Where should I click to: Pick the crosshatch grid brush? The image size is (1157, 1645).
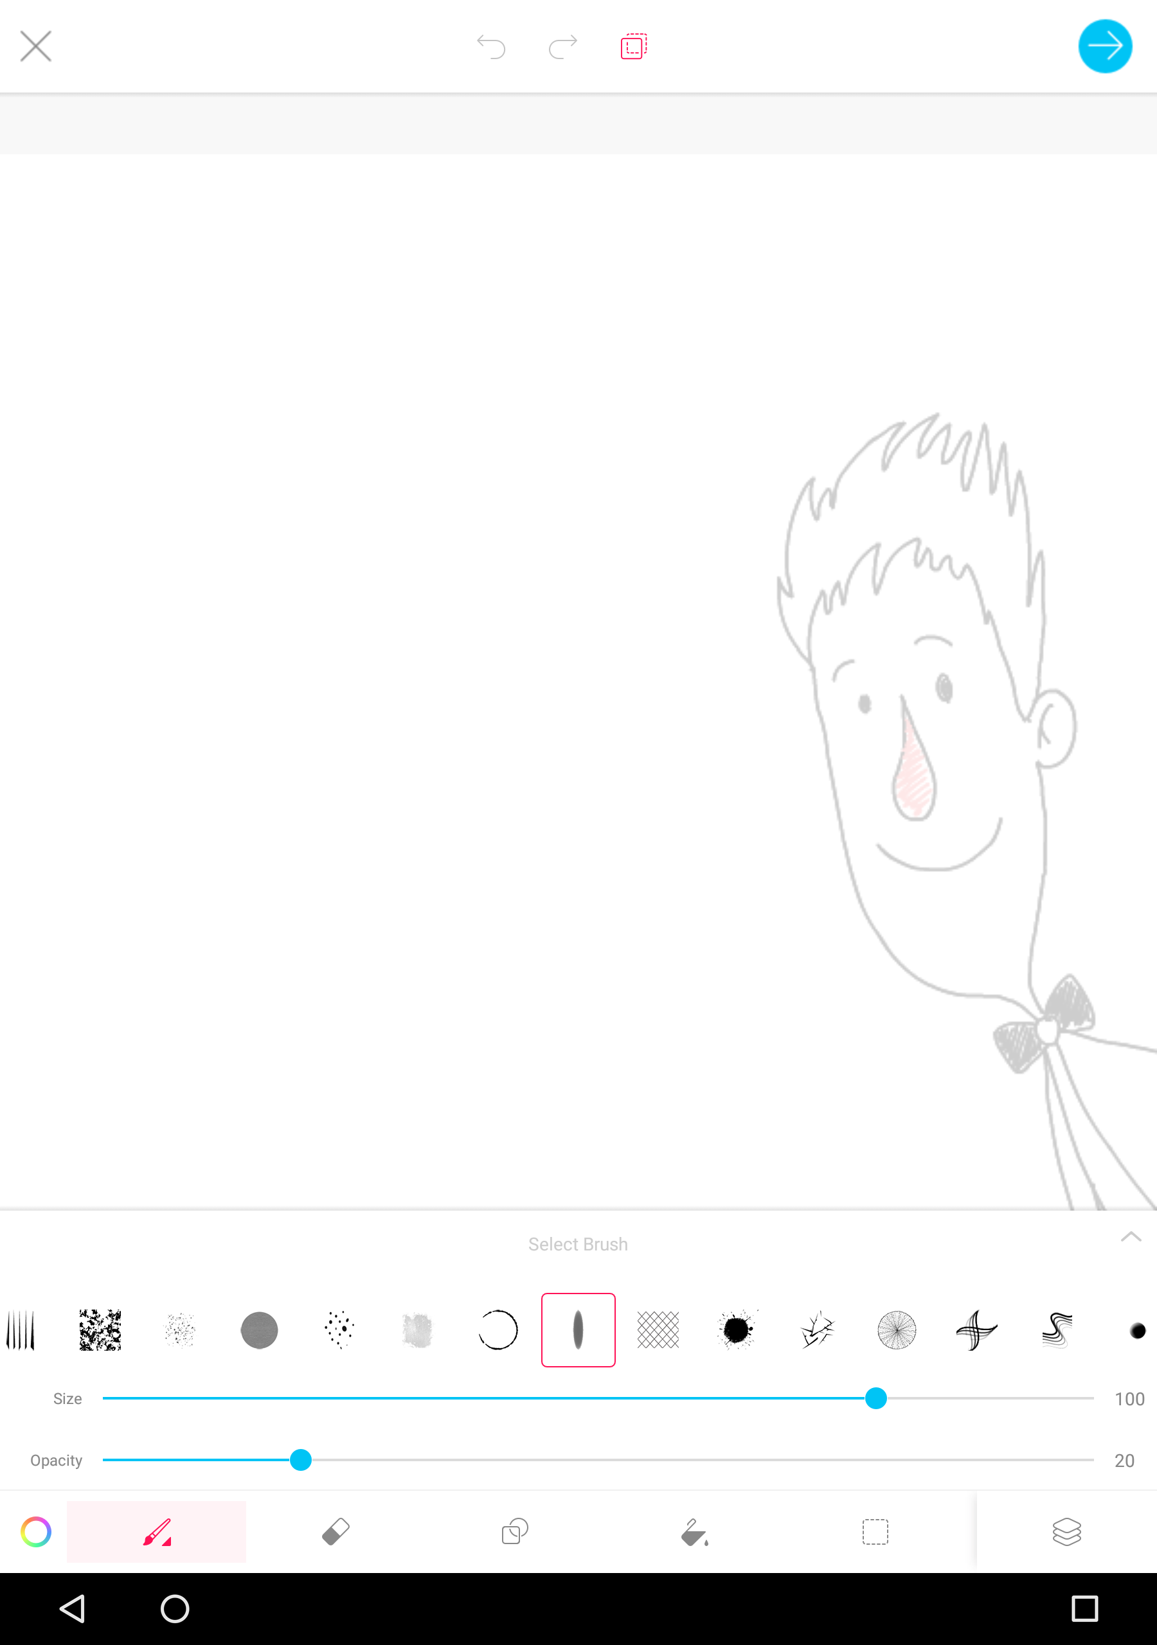658,1329
